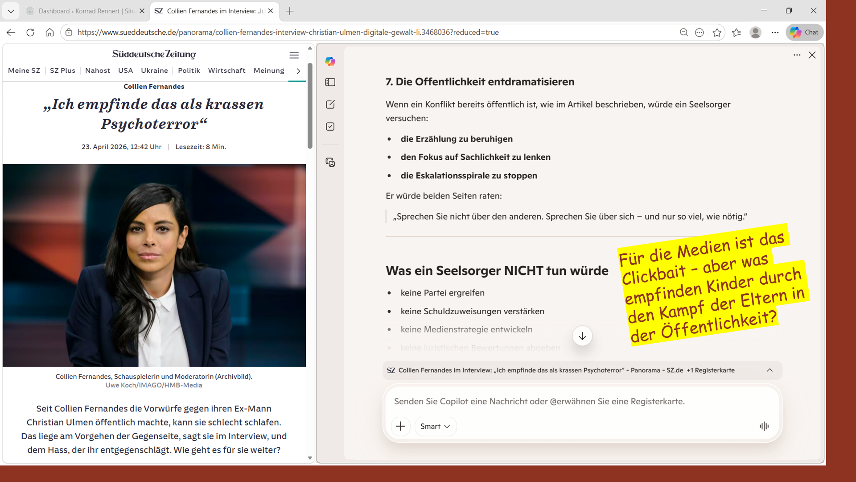The image size is (856, 482).
Task: Click the zoom magnifier in address bar
Action: [683, 33]
